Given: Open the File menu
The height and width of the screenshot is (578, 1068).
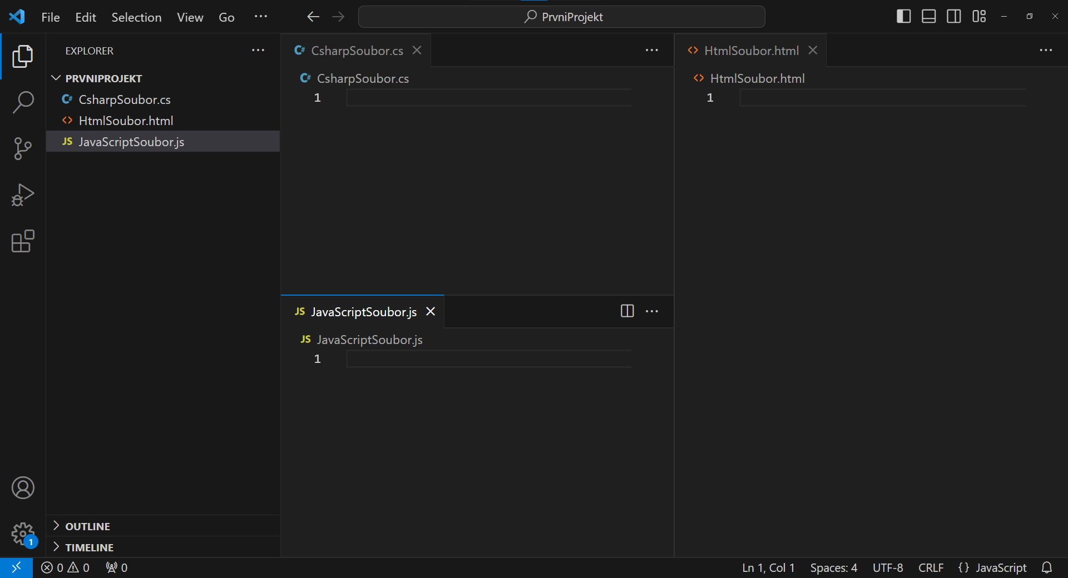Looking at the screenshot, I should [50, 17].
